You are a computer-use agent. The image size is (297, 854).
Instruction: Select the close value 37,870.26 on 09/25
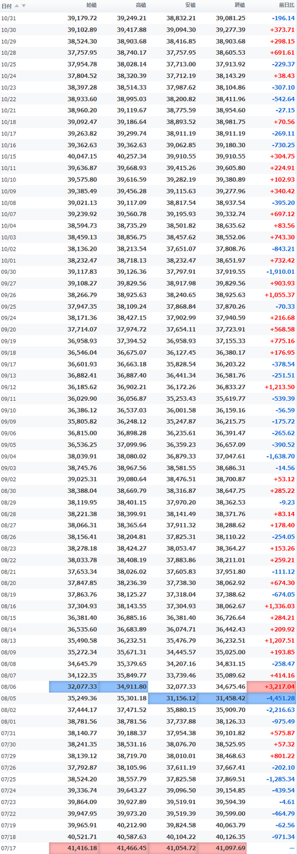pos(230,307)
